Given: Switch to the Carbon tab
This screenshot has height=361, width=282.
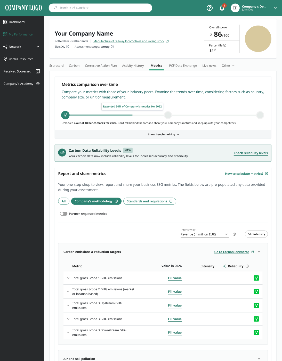Looking at the screenshot, I should pyautogui.click(x=74, y=66).
